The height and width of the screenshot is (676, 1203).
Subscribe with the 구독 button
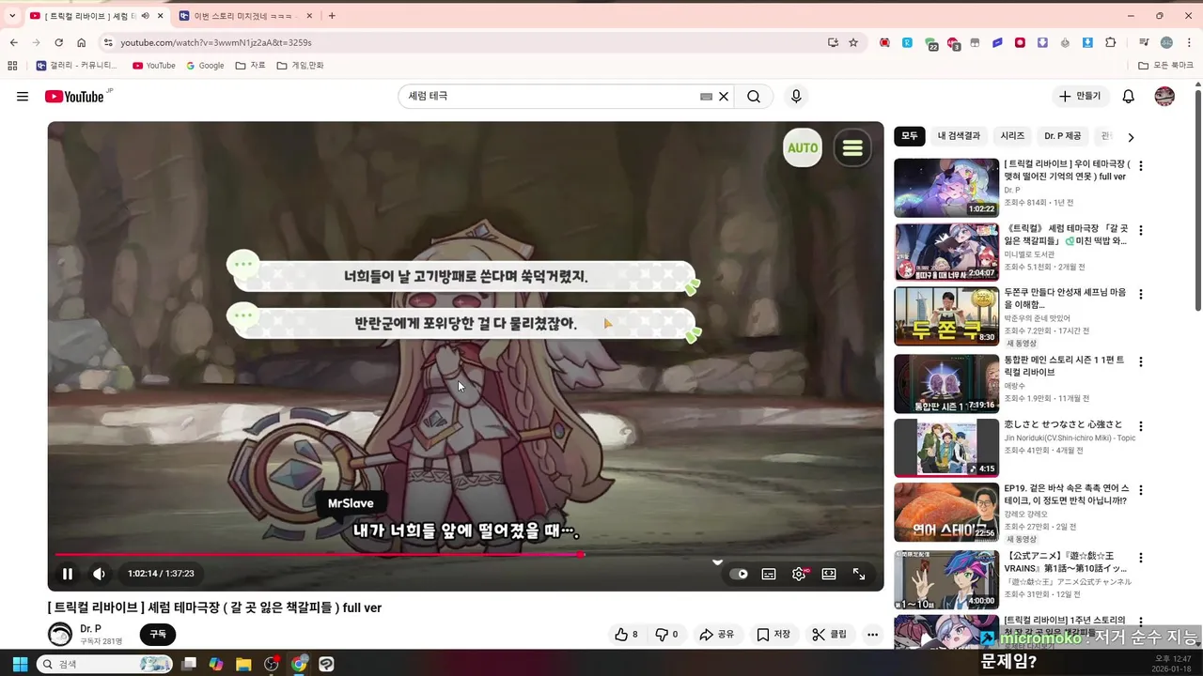(158, 635)
